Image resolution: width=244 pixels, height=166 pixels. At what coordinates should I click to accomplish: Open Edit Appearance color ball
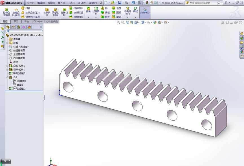[x=154, y=22]
